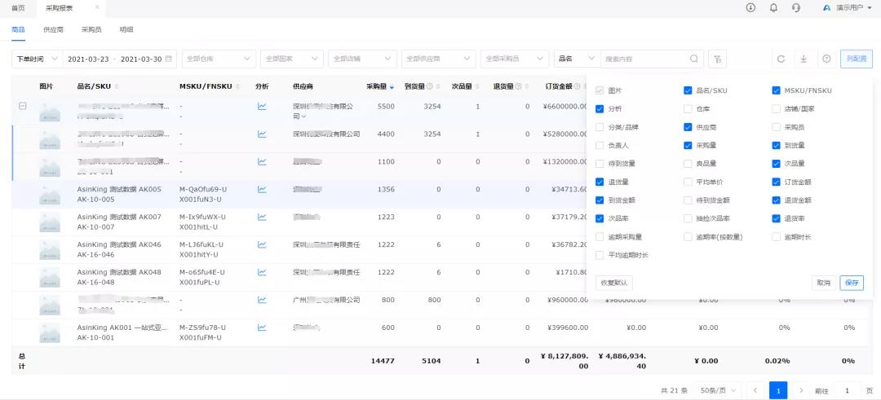Open analysis chart for AK005 row
The width and height of the screenshot is (881, 400).
[262, 189]
